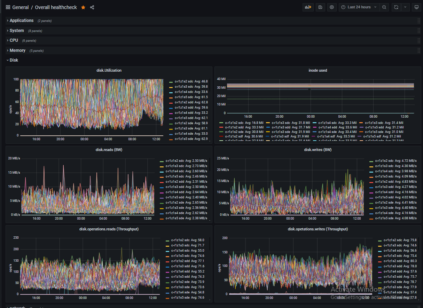Click the Add panel icon
Screen dimensions: 423x308
pyautogui.click(x=308, y=7)
